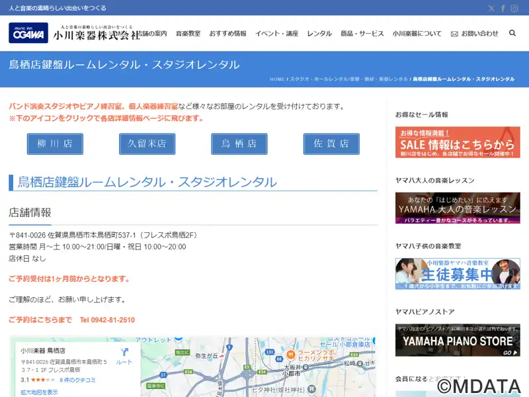Open the イベント・講座 menu item
The height and width of the screenshot is (397, 529).
point(276,34)
